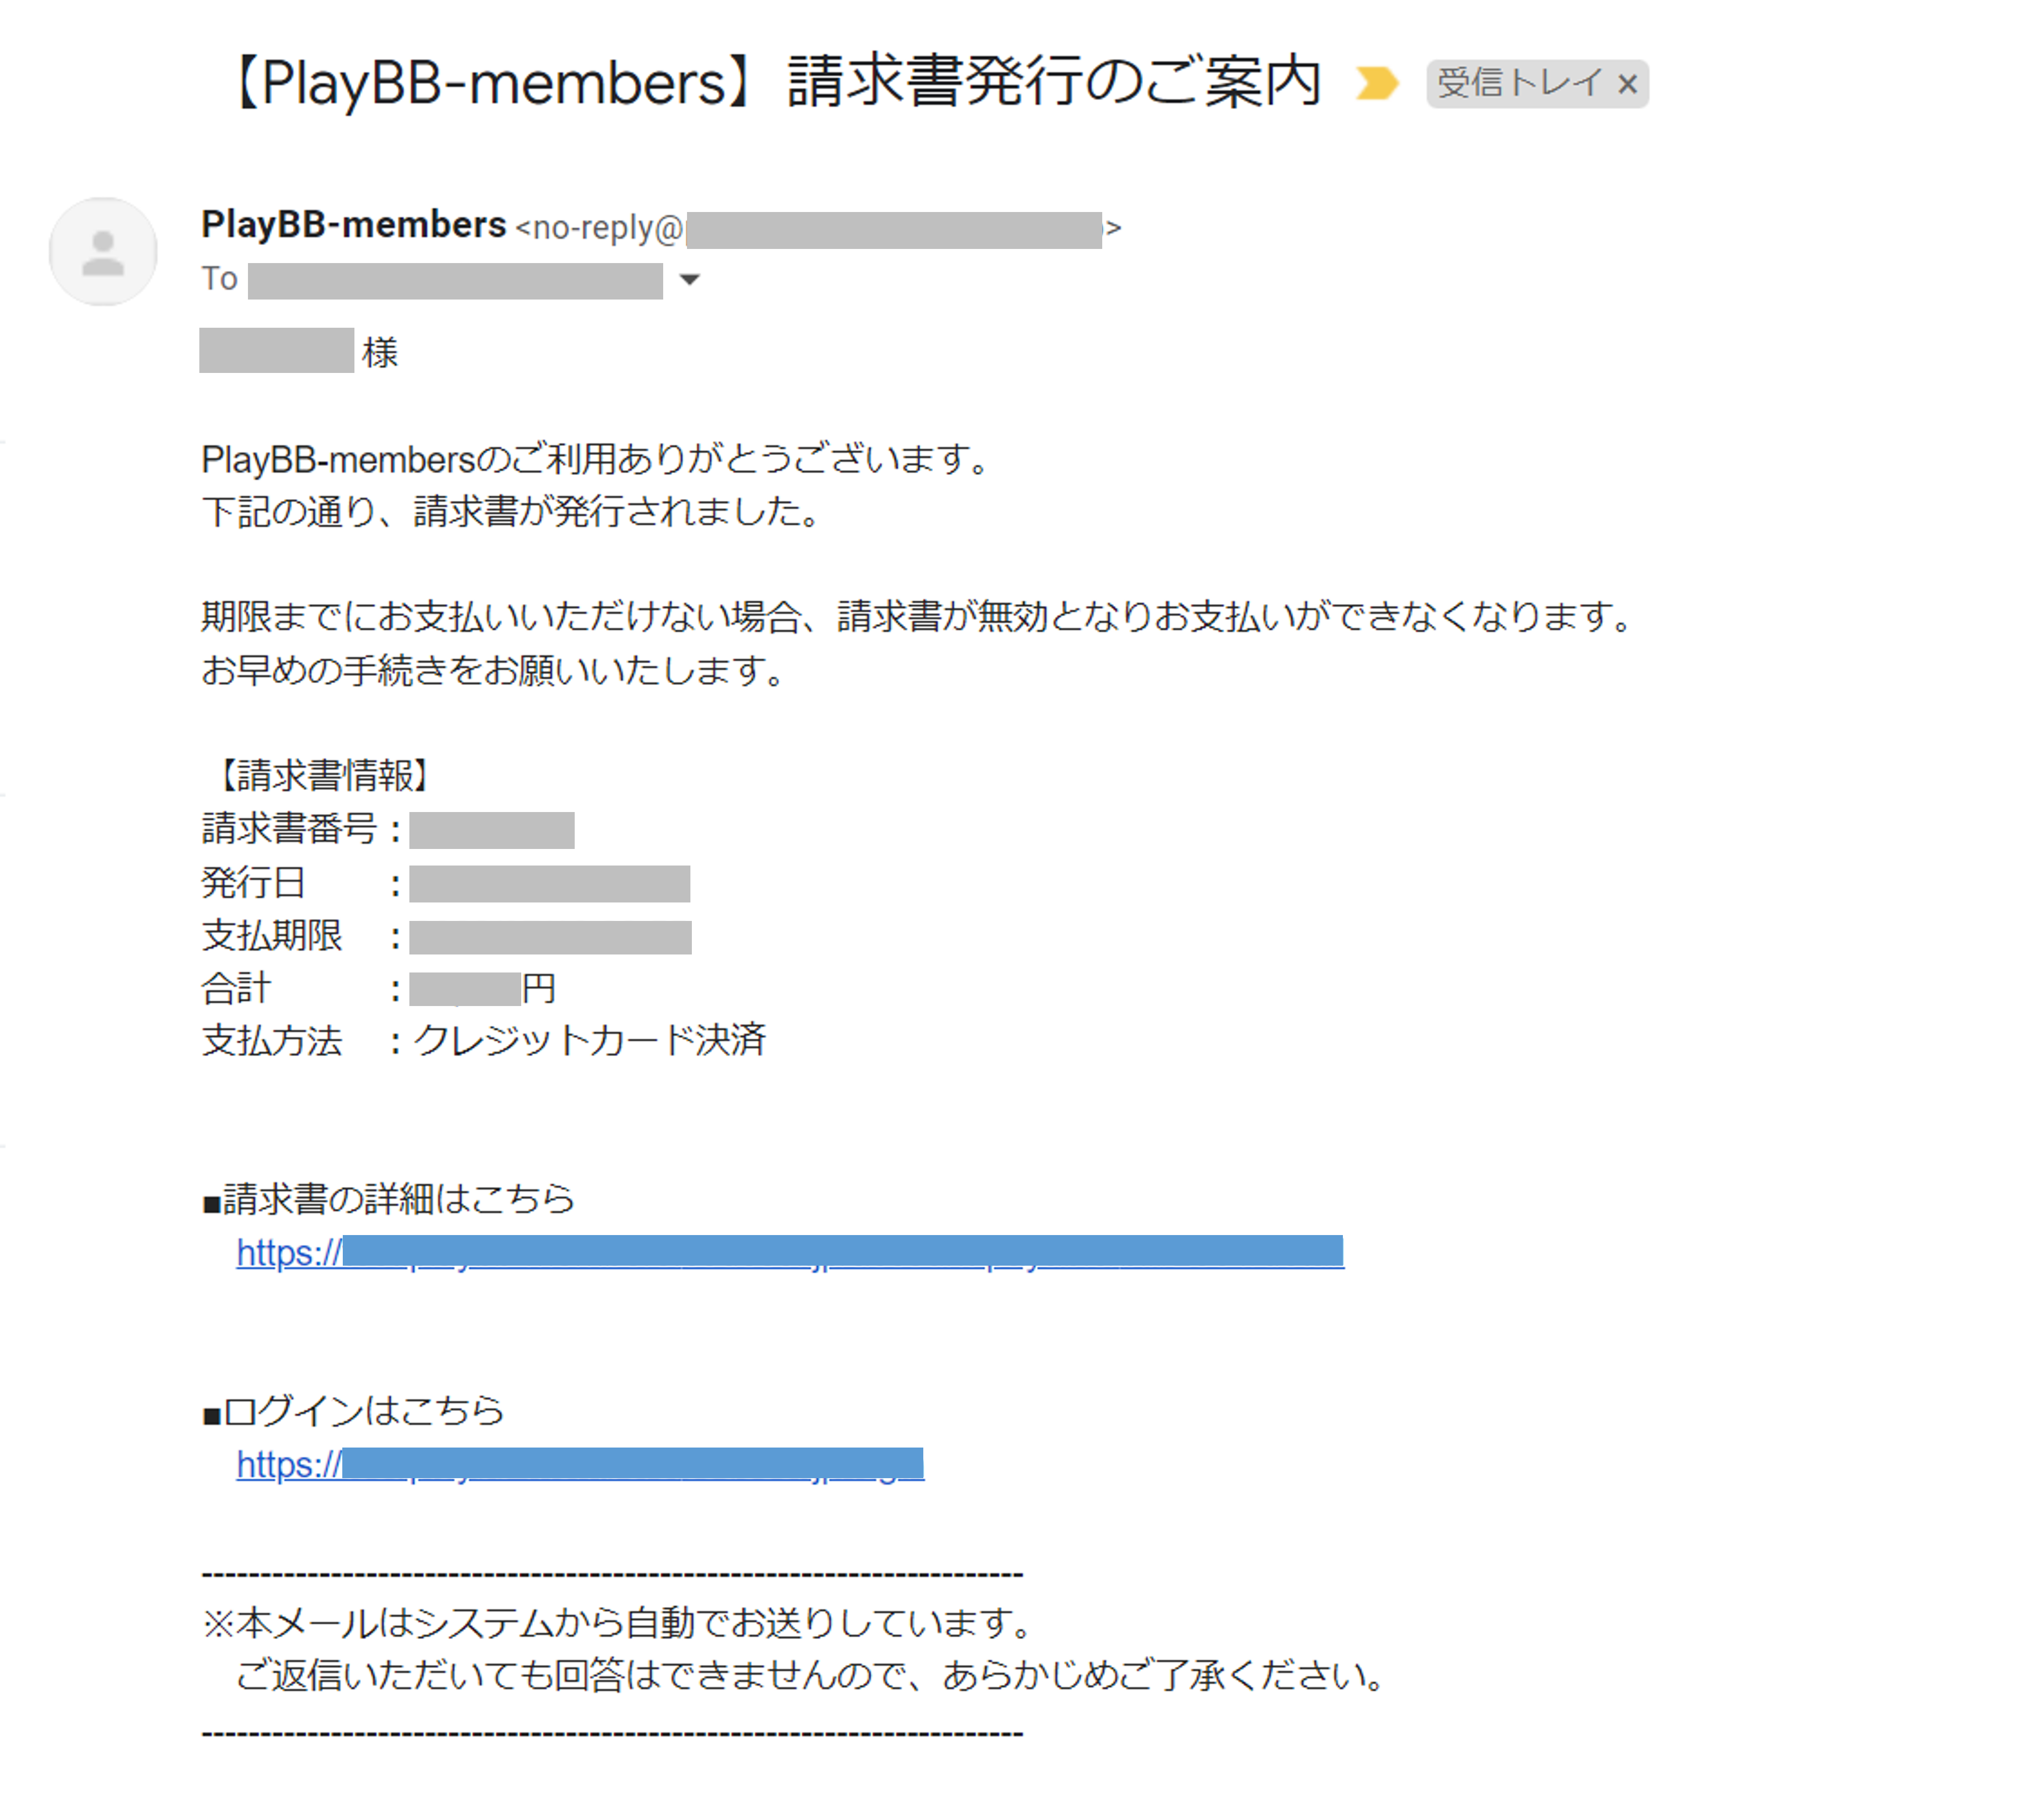Open the invoice details https link

coord(790,1252)
